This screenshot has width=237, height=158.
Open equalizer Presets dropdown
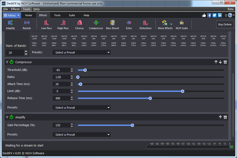[x=81, y=52]
